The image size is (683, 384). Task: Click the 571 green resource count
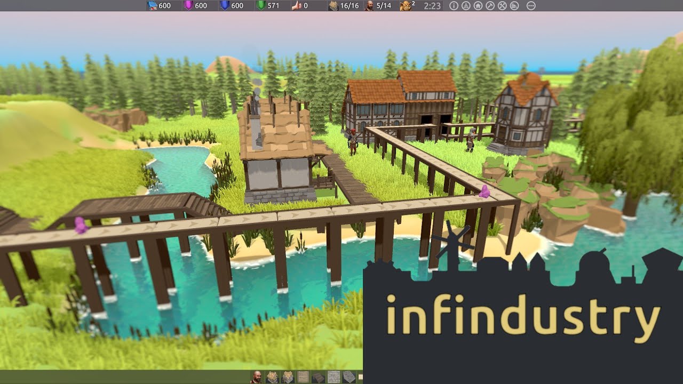273,6
